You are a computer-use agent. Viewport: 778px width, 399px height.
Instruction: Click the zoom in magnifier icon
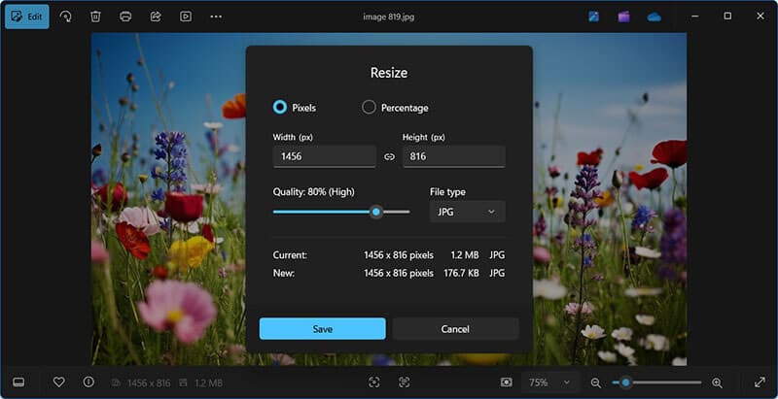717,382
